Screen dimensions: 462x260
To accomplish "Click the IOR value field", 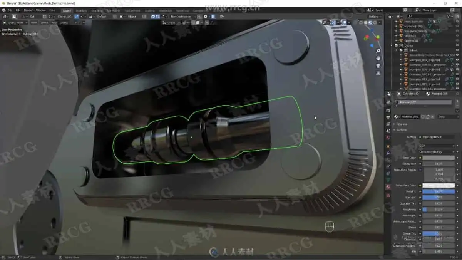I will tap(439, 251).
